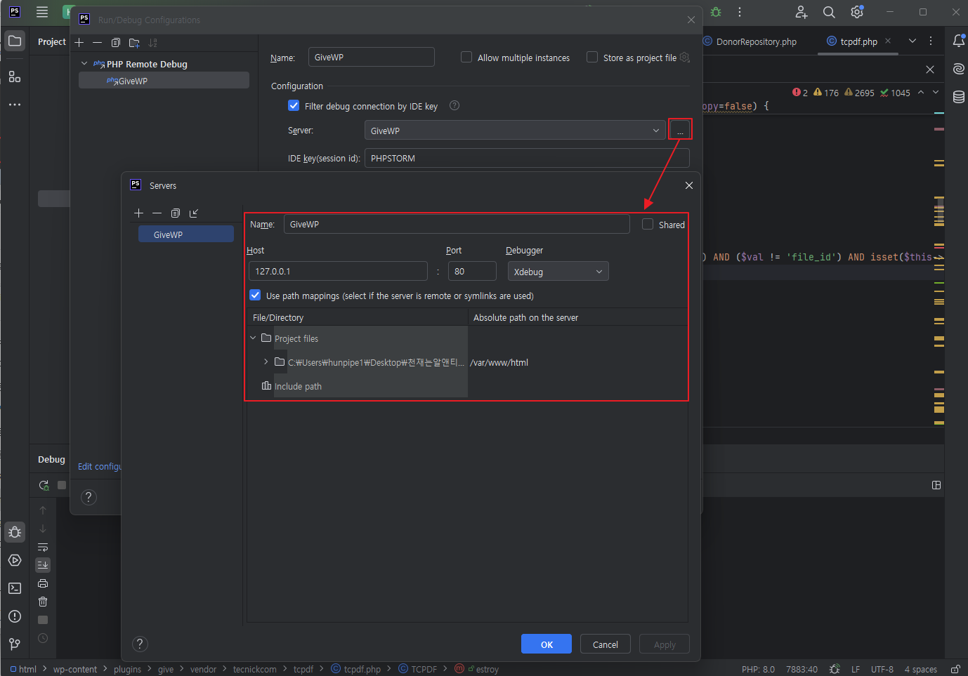Click the server Name input field
This screenshot has width=968, height=676.
457,224
